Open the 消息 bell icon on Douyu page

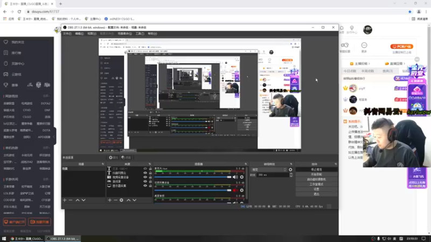342,28
